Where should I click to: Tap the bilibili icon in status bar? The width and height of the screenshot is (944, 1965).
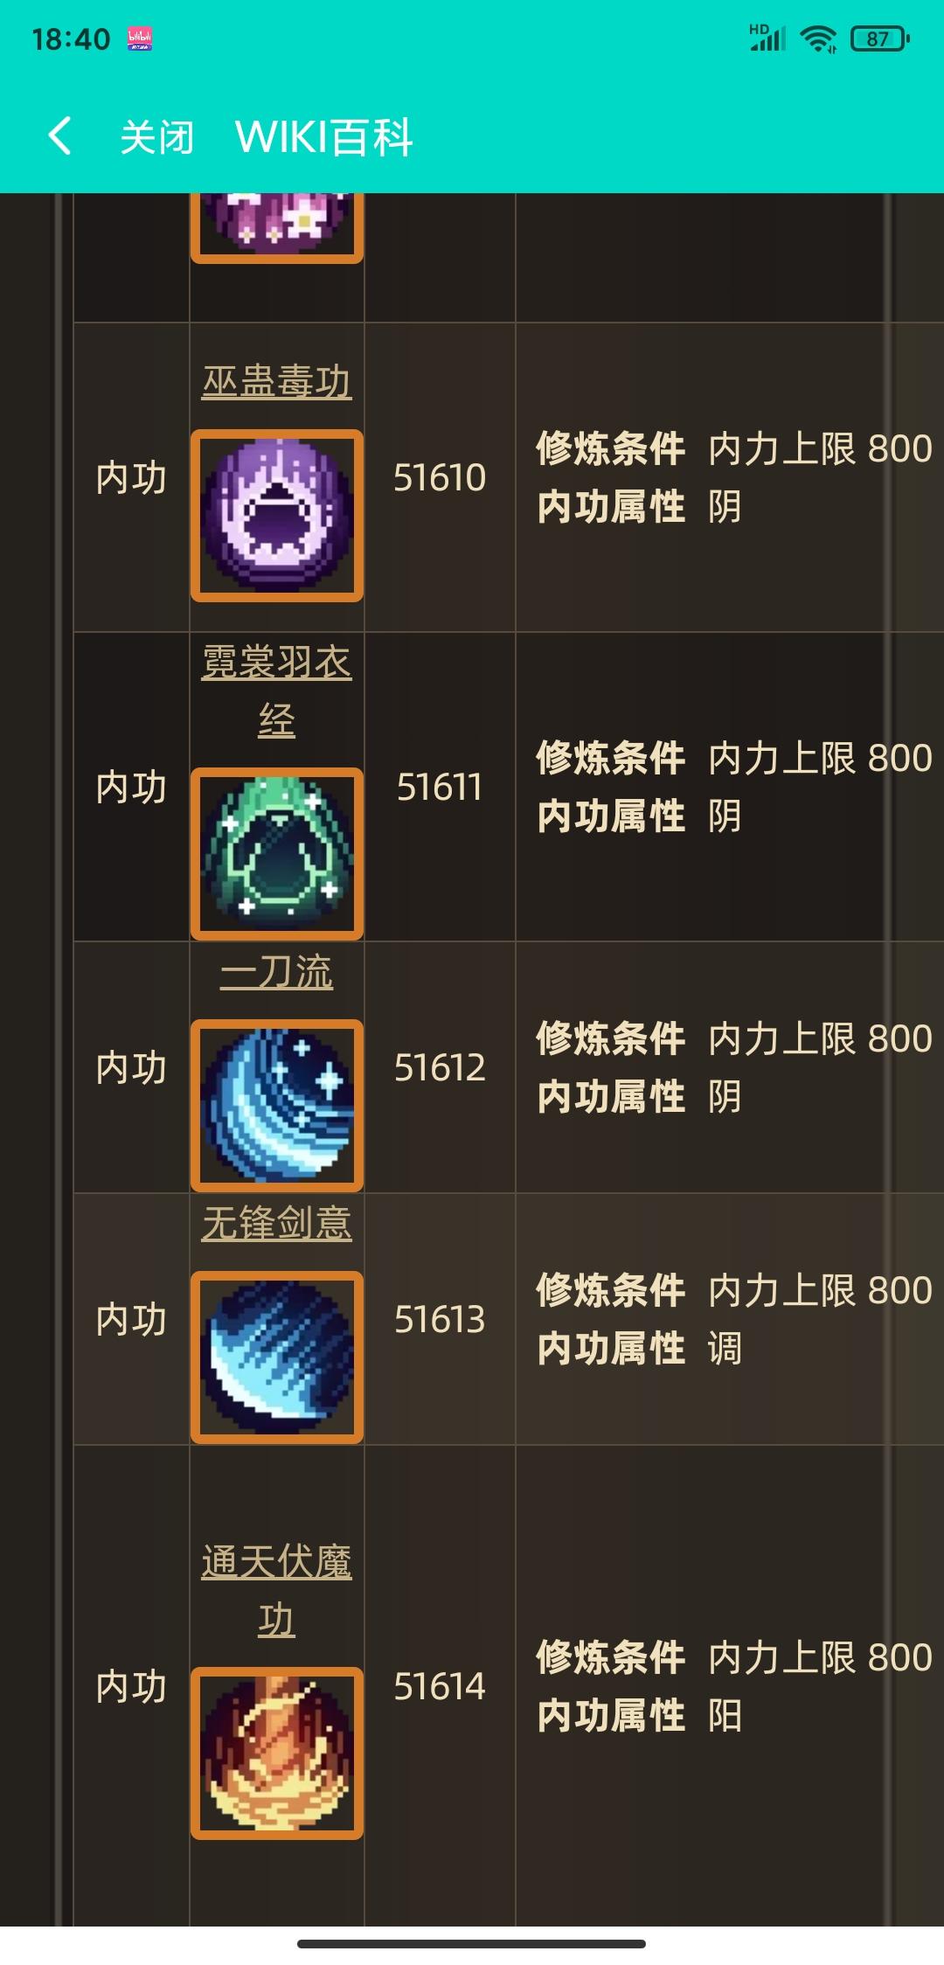click(x=140, y=38)
